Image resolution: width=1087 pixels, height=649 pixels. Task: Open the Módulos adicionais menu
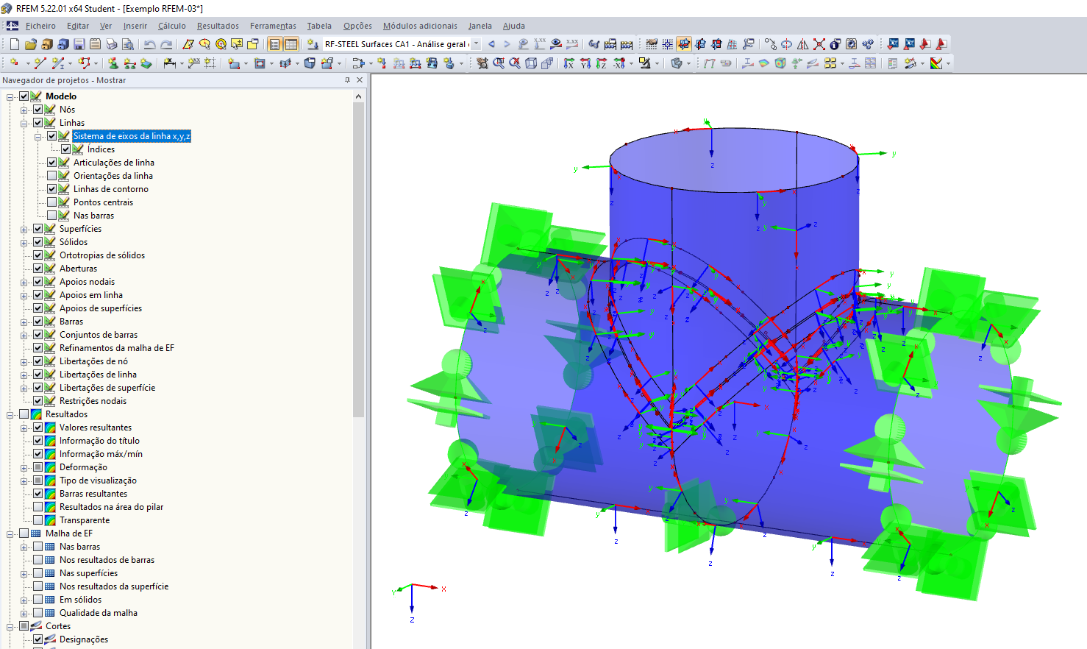[420, 26]
